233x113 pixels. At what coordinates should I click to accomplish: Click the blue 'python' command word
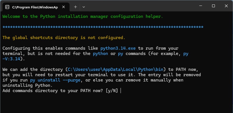point(100,54)
